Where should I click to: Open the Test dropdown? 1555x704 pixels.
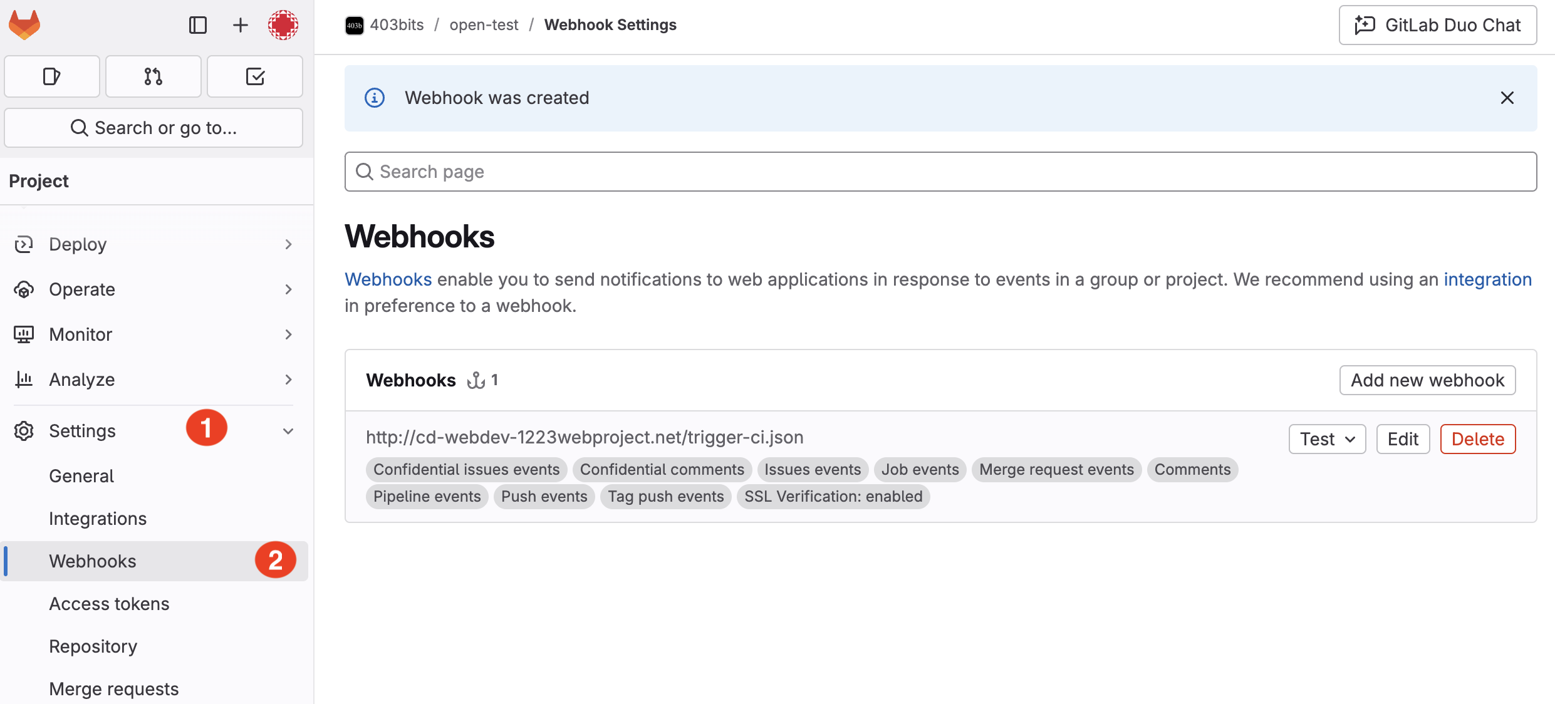click(1327, 439)
